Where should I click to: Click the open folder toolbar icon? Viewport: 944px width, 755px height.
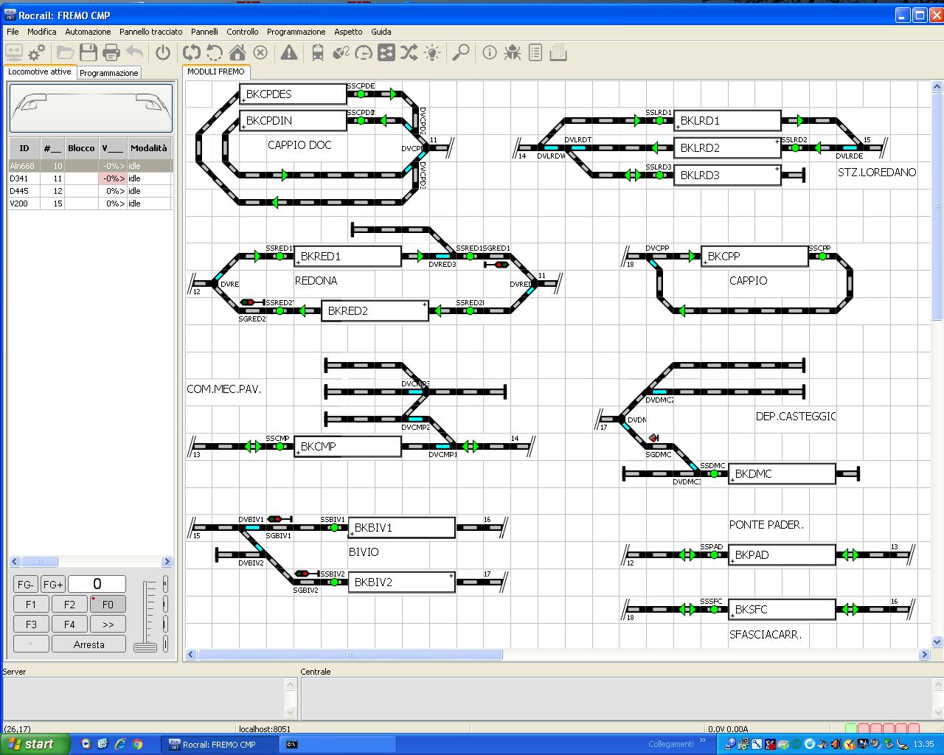[66, 52]
